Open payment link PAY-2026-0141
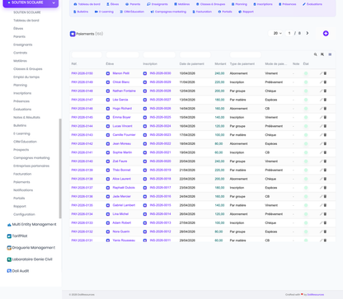The height and width of the screenshot is (299, 343). 82,152
